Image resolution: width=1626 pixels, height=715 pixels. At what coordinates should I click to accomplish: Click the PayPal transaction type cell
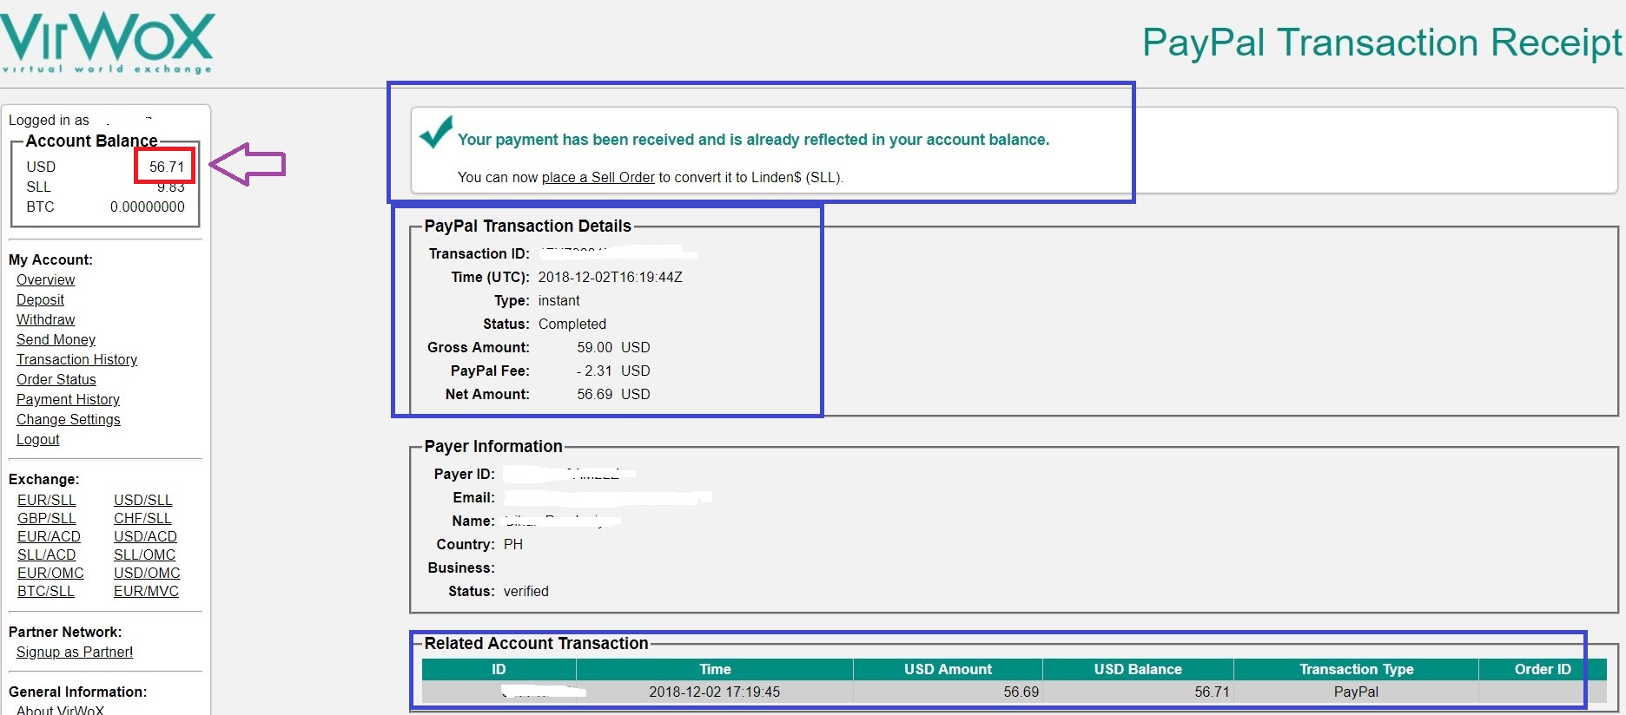point(1356,692)
